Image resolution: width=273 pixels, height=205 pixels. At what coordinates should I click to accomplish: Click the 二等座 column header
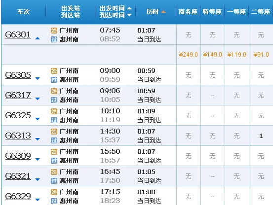(x=261, y=12)
